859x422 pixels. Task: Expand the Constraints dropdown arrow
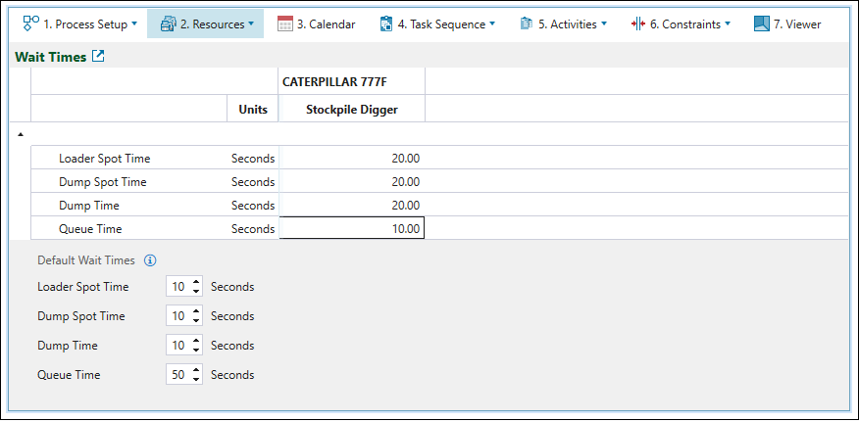tap(728, 23)
